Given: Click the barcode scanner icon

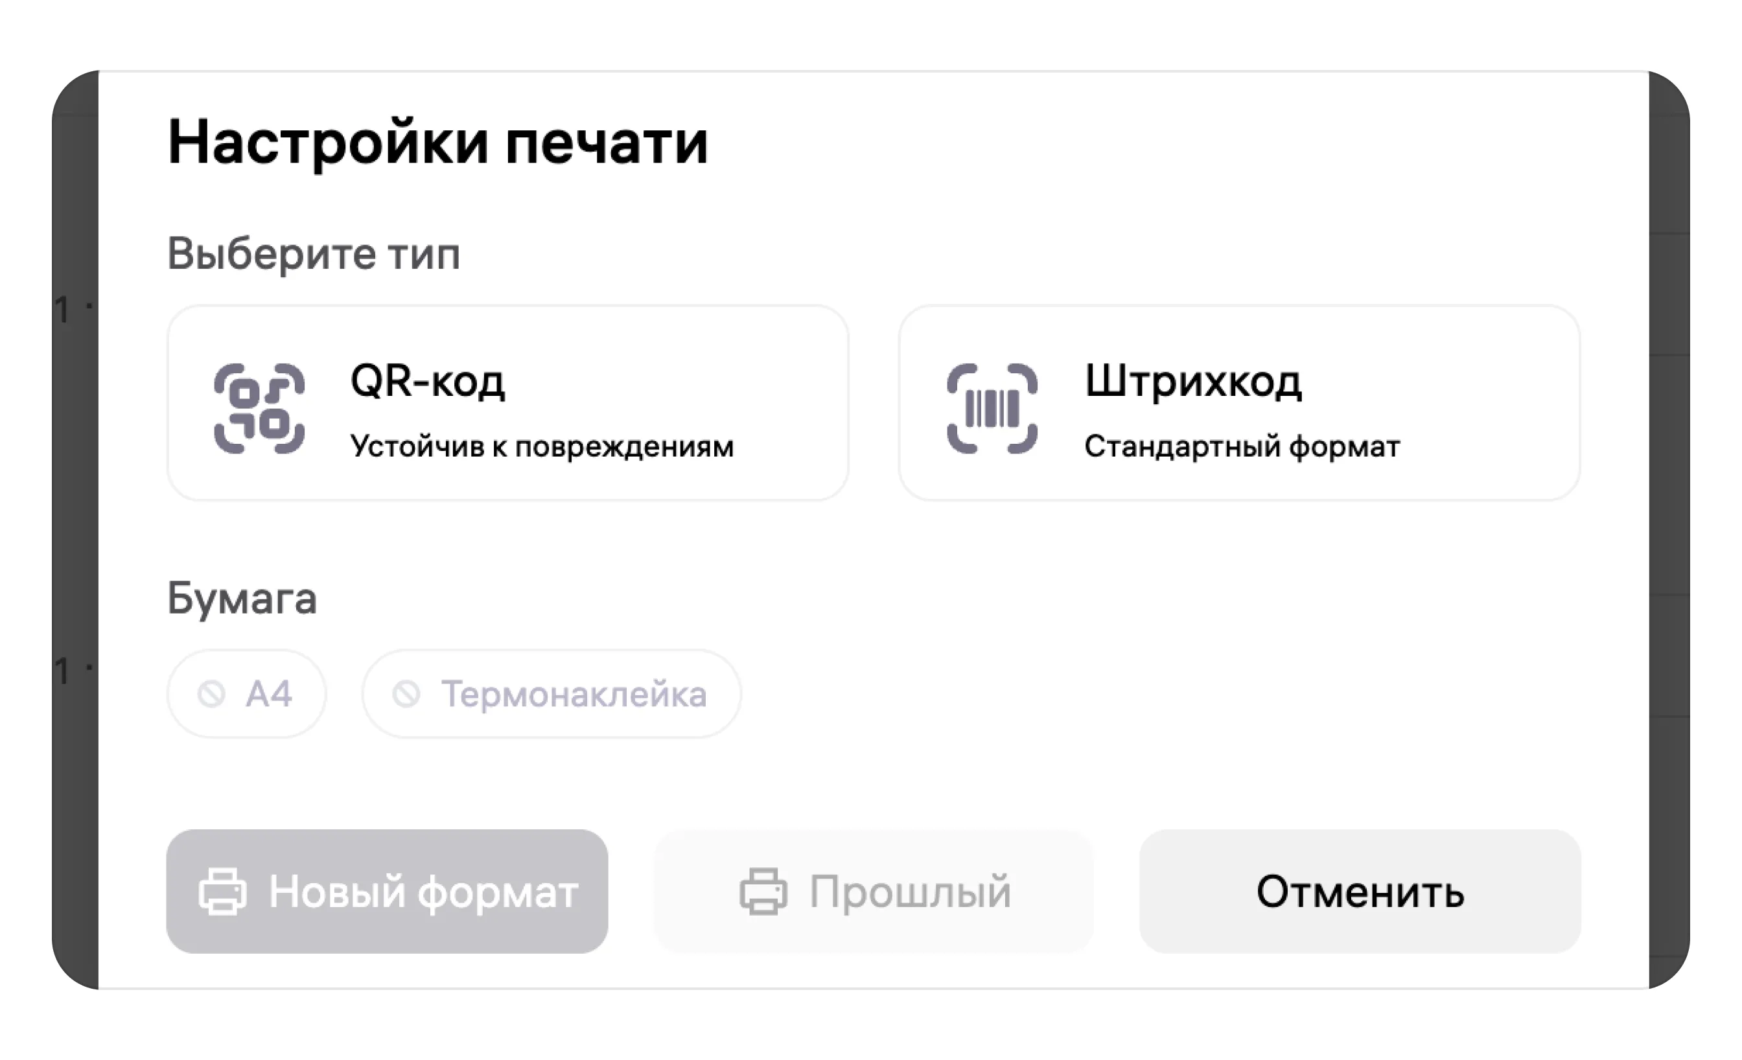Looking at the screenshot, I should point(992,408).
